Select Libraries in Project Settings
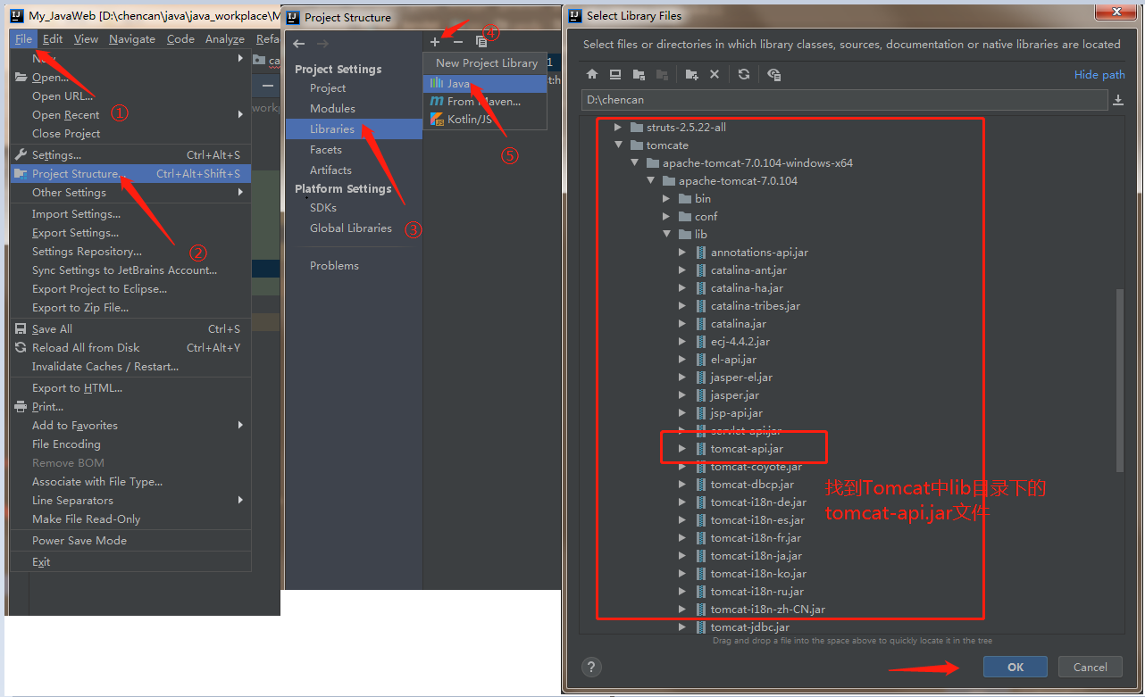Viewport: 1145px width, 697px height. tap(354, 129)
